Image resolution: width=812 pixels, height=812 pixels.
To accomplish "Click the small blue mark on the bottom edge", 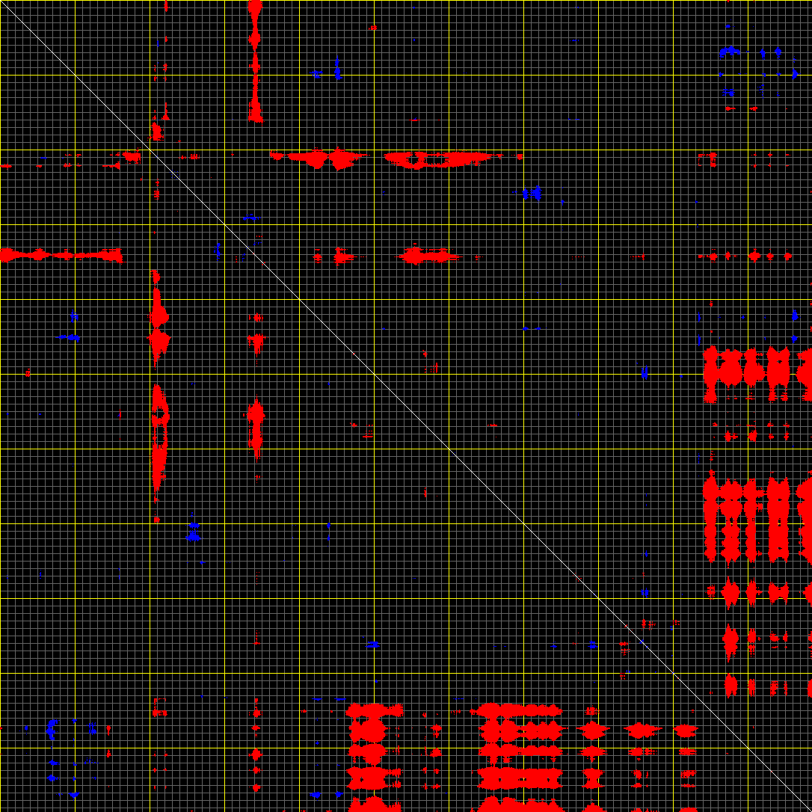I will (x=316, y=794).
